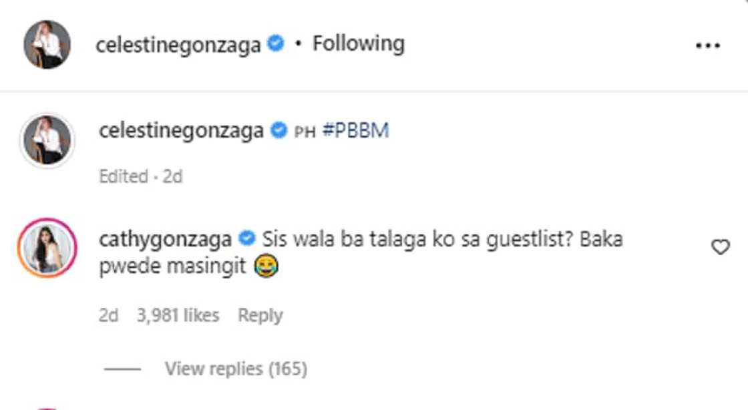Click the verified badge in the caption row
Image resolution: width=748 pixels, height=410 pixels.
[278, 131]
